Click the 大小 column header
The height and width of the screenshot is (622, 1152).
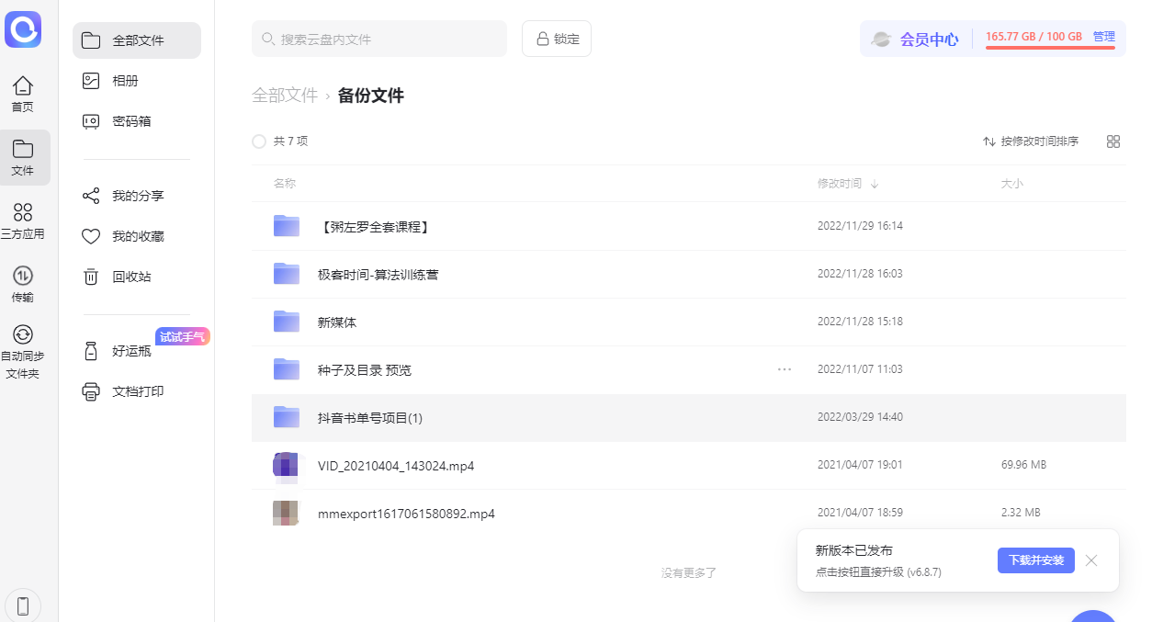click(x=1011, y=184)
